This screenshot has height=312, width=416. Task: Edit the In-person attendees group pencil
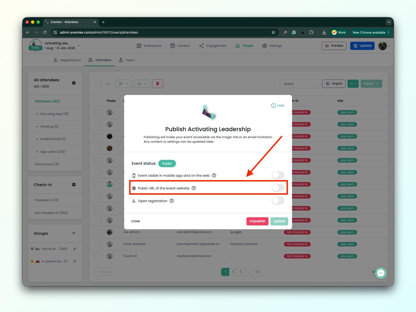[75, 261]
